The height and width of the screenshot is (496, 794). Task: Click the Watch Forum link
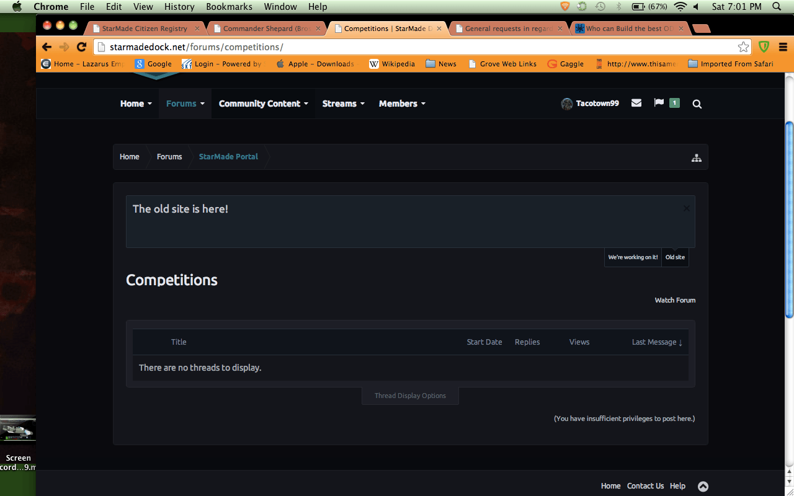pyautogui.click(x=675, y=300)
